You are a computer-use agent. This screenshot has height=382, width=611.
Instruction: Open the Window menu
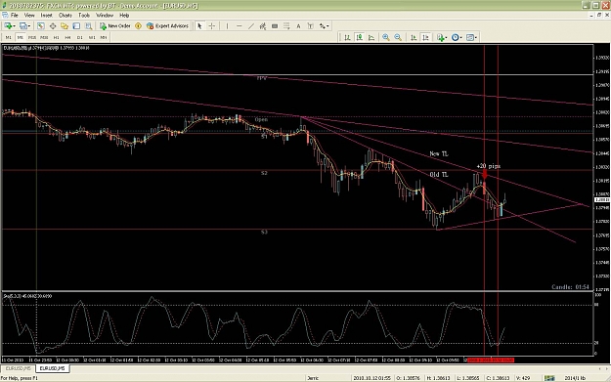pos(105,16)
